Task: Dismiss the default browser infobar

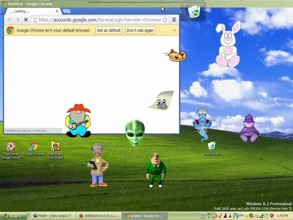Action: (x=174, y=30)
